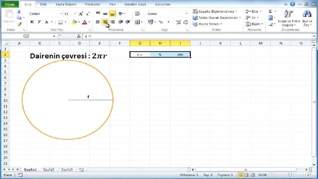This screenshot has width=318, height=179.
Task: Switch to the Görünüm tab
Action: click(162, 4)
